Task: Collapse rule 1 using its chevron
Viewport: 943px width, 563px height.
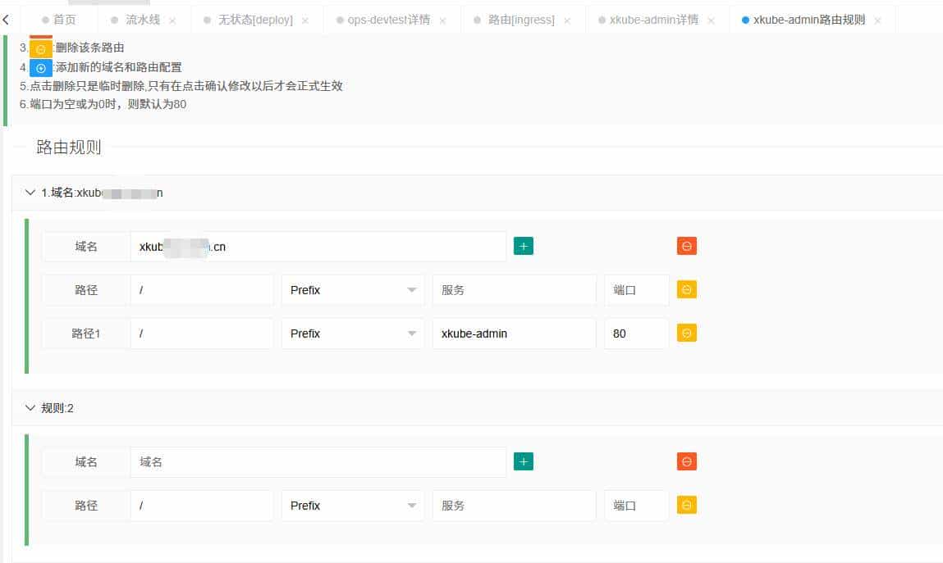Action: point(30,192)
